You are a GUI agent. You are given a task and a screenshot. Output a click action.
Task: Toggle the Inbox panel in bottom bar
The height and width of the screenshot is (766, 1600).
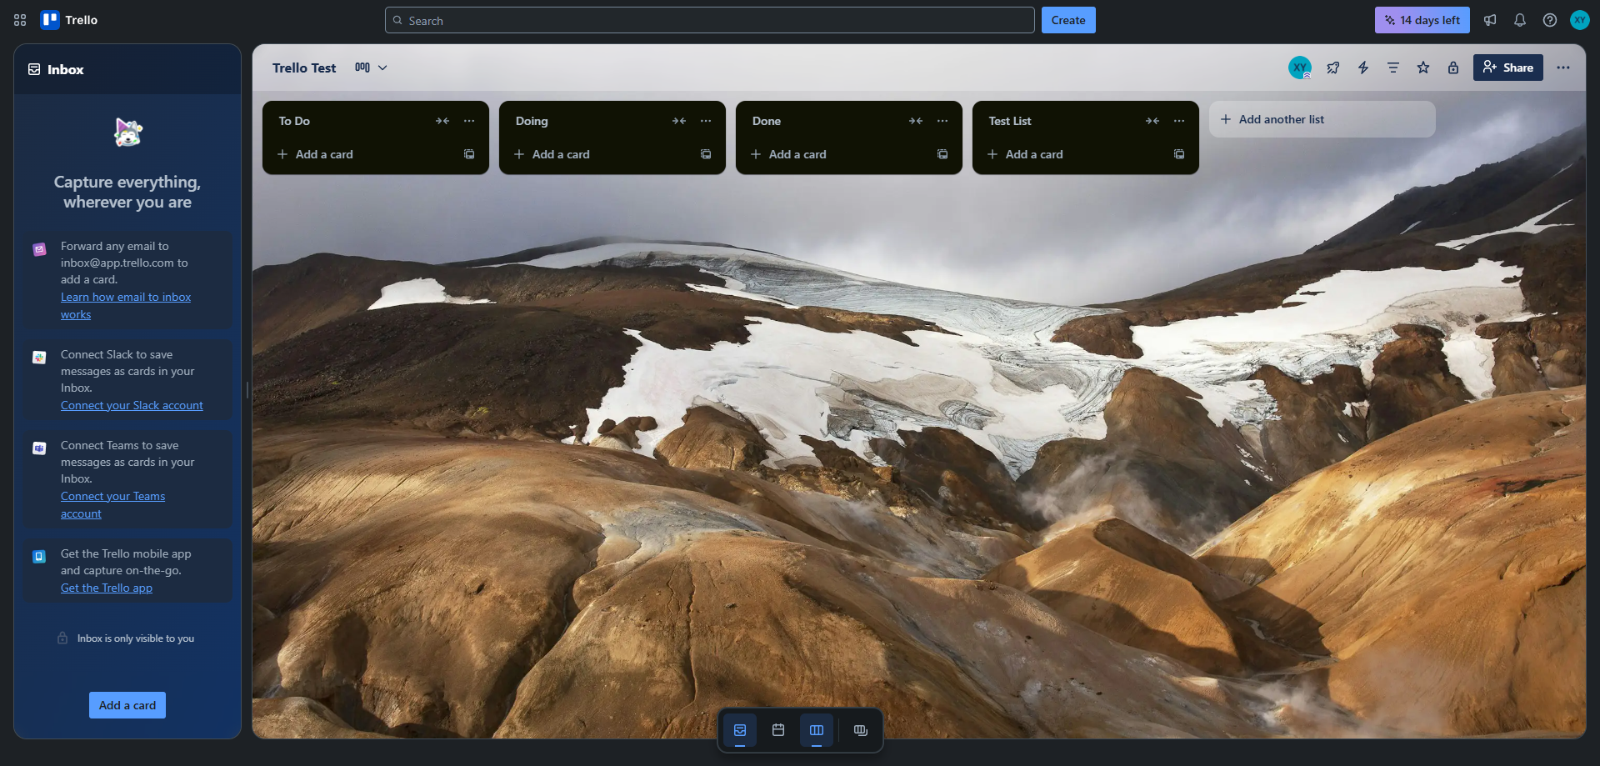tap(740, 730)
